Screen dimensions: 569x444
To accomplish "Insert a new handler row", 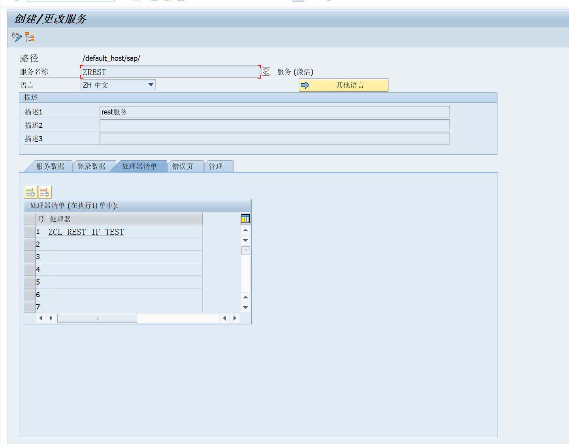I will (x=30, y=192).
